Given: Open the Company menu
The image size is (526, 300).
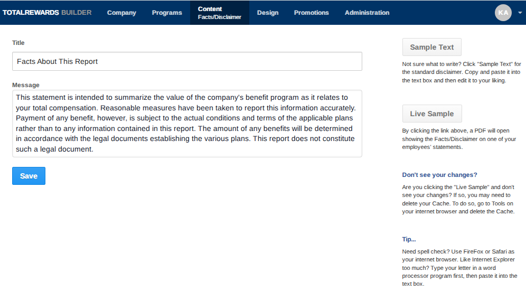Looking at the screenshot, I should point(121,13).
